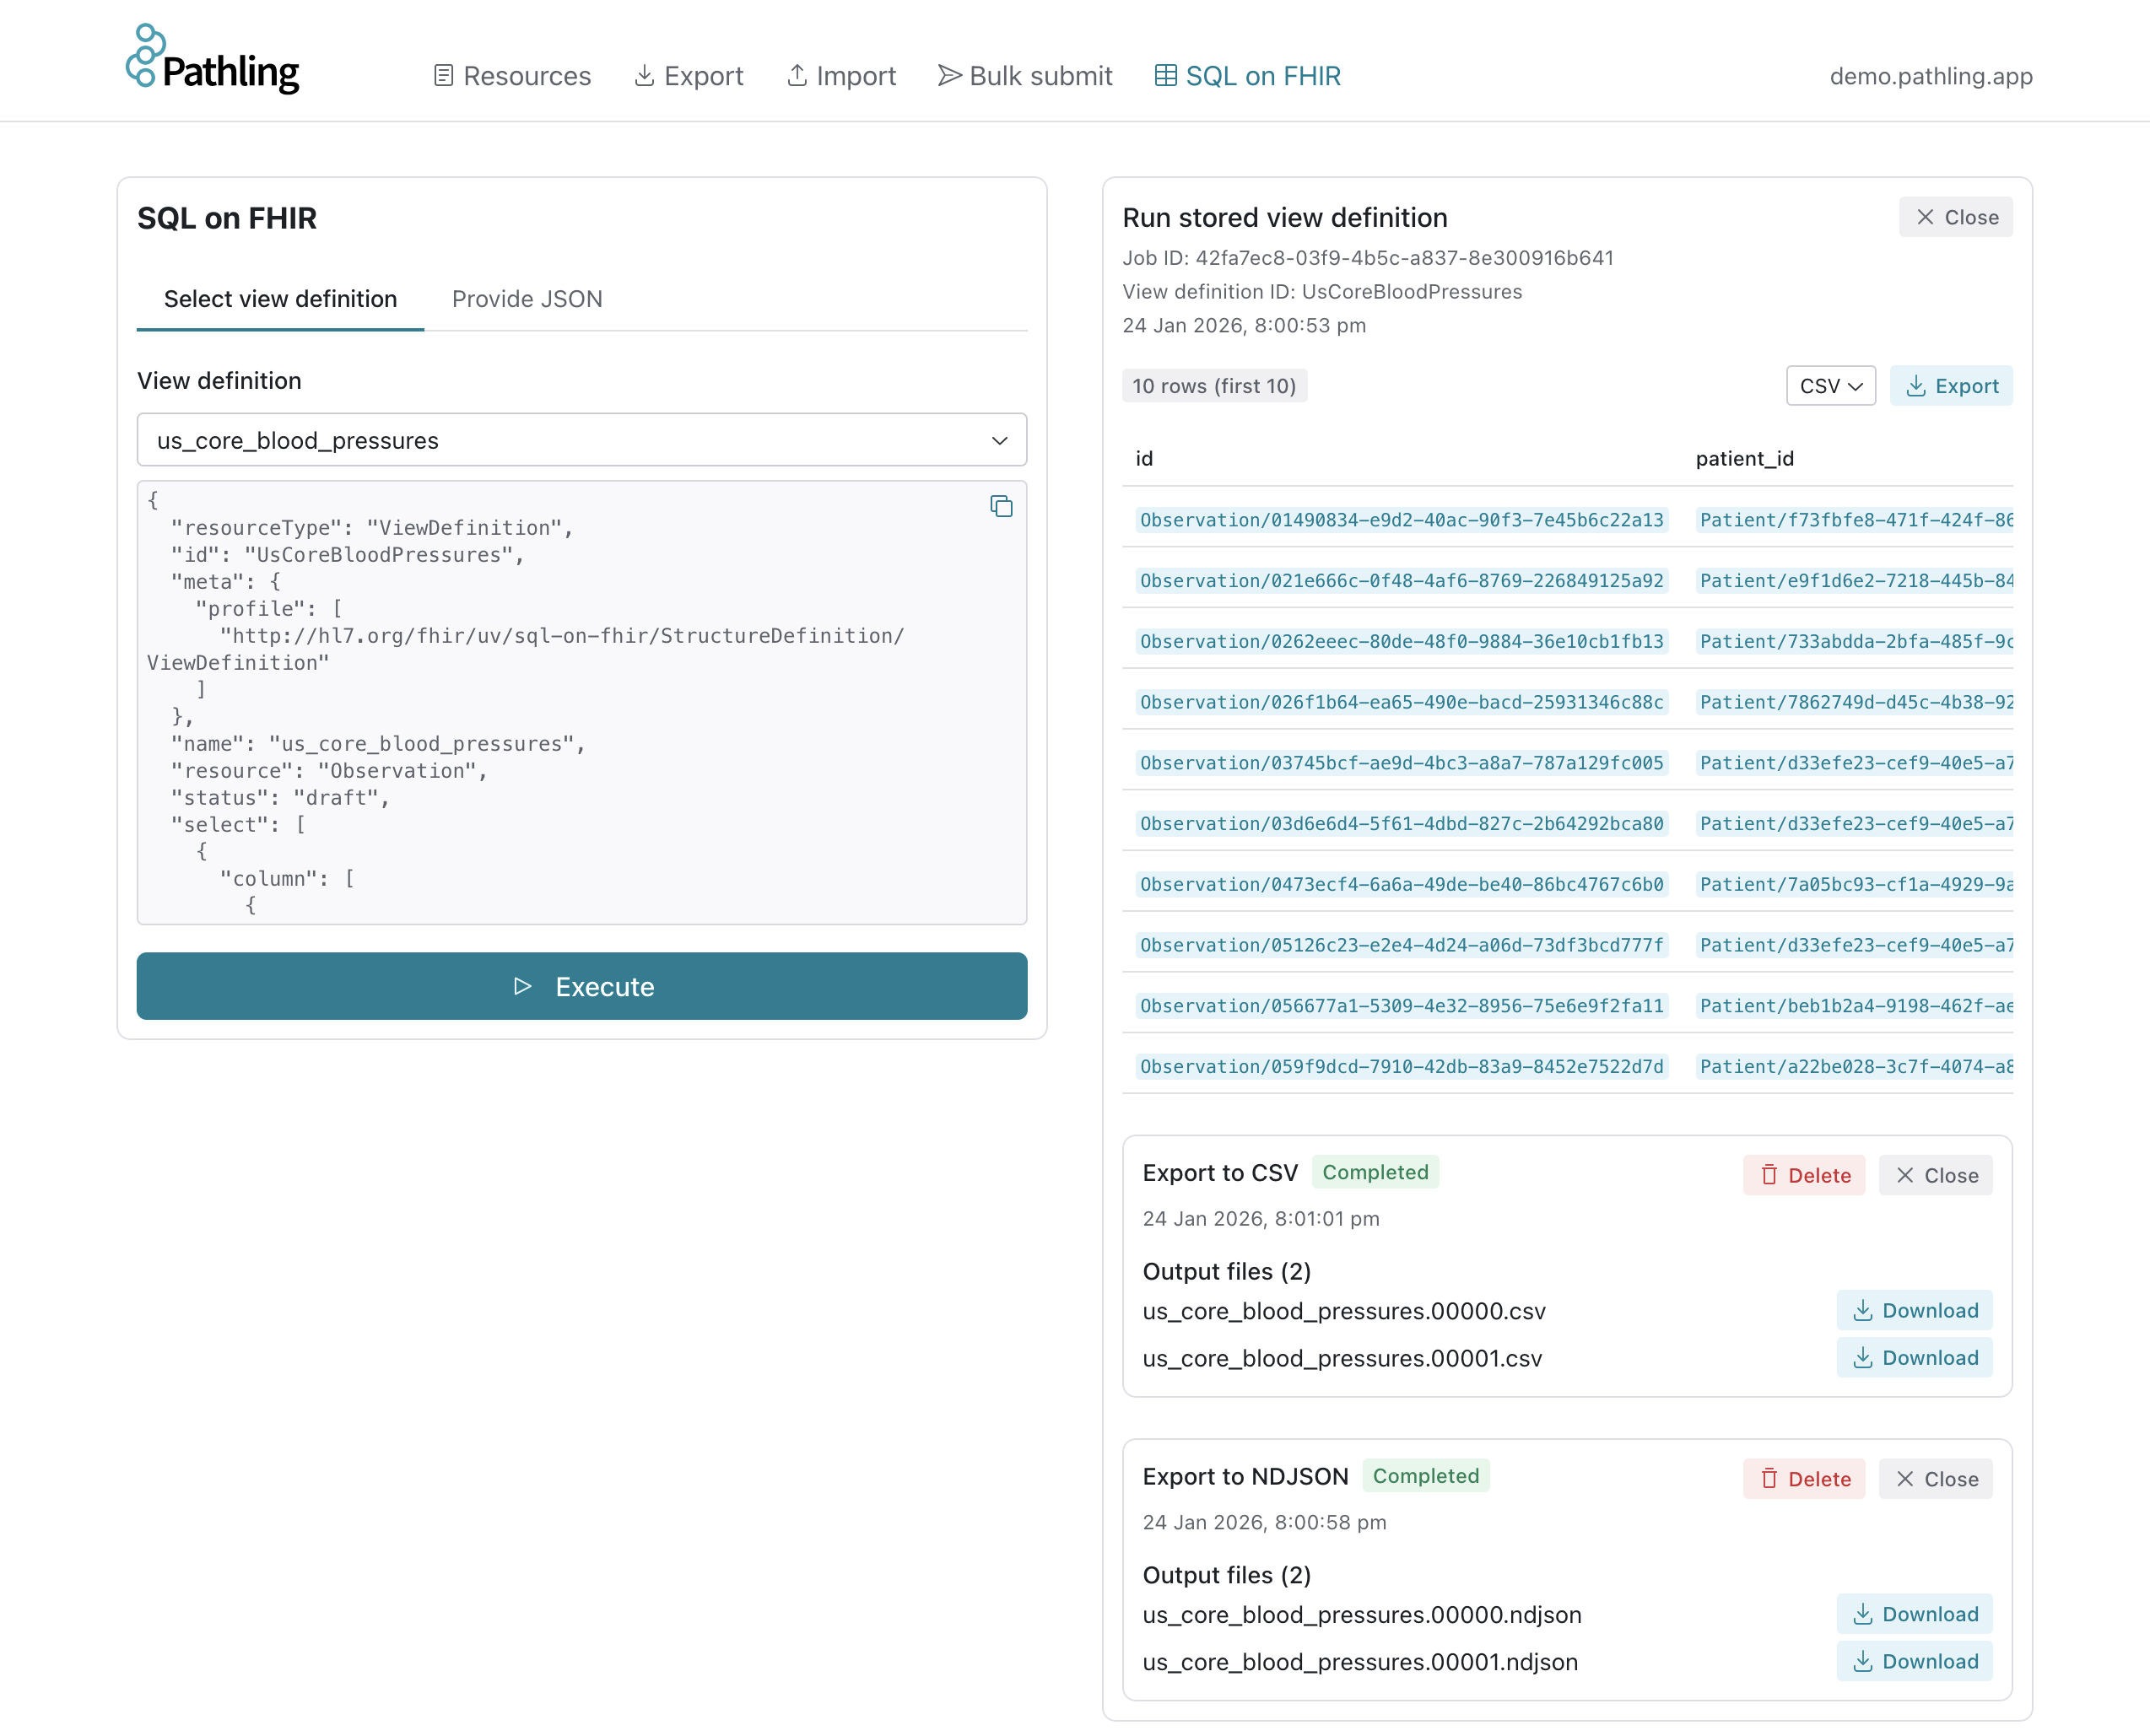Open Observation/059f9dcd-7910-42db-83a9-8452e7522d7d

1402,1066
